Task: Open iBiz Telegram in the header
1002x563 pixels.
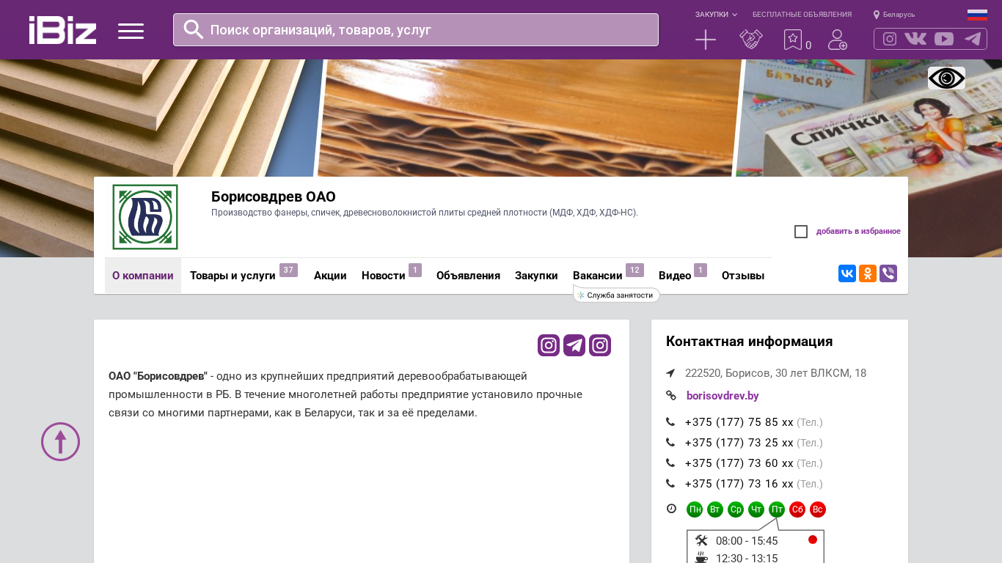Action: [973, 39]
